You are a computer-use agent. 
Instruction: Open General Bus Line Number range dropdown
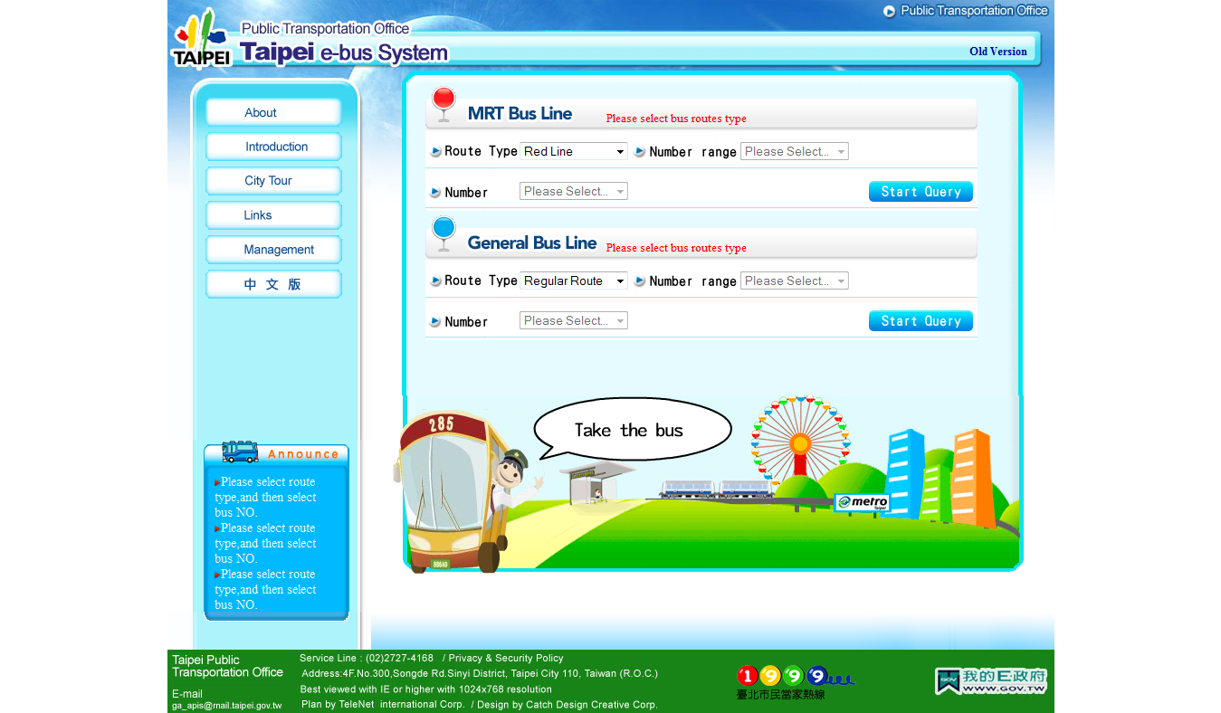tap(795, 280)
